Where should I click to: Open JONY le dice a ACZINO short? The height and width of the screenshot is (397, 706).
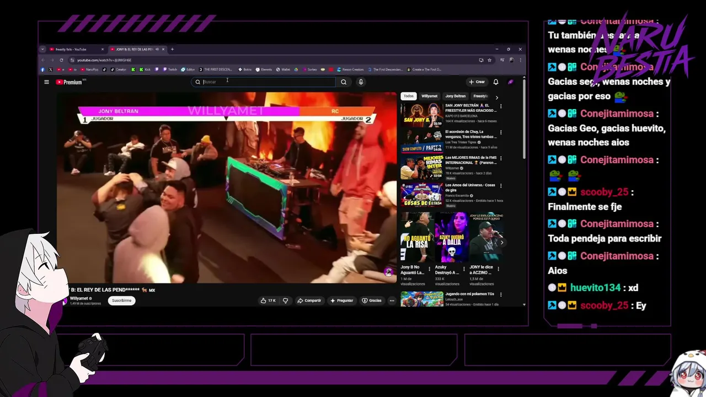(486, 237)
